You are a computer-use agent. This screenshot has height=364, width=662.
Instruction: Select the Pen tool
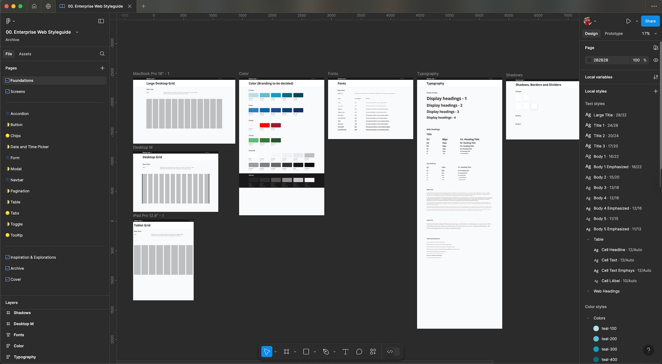click(x=326, y=352)
